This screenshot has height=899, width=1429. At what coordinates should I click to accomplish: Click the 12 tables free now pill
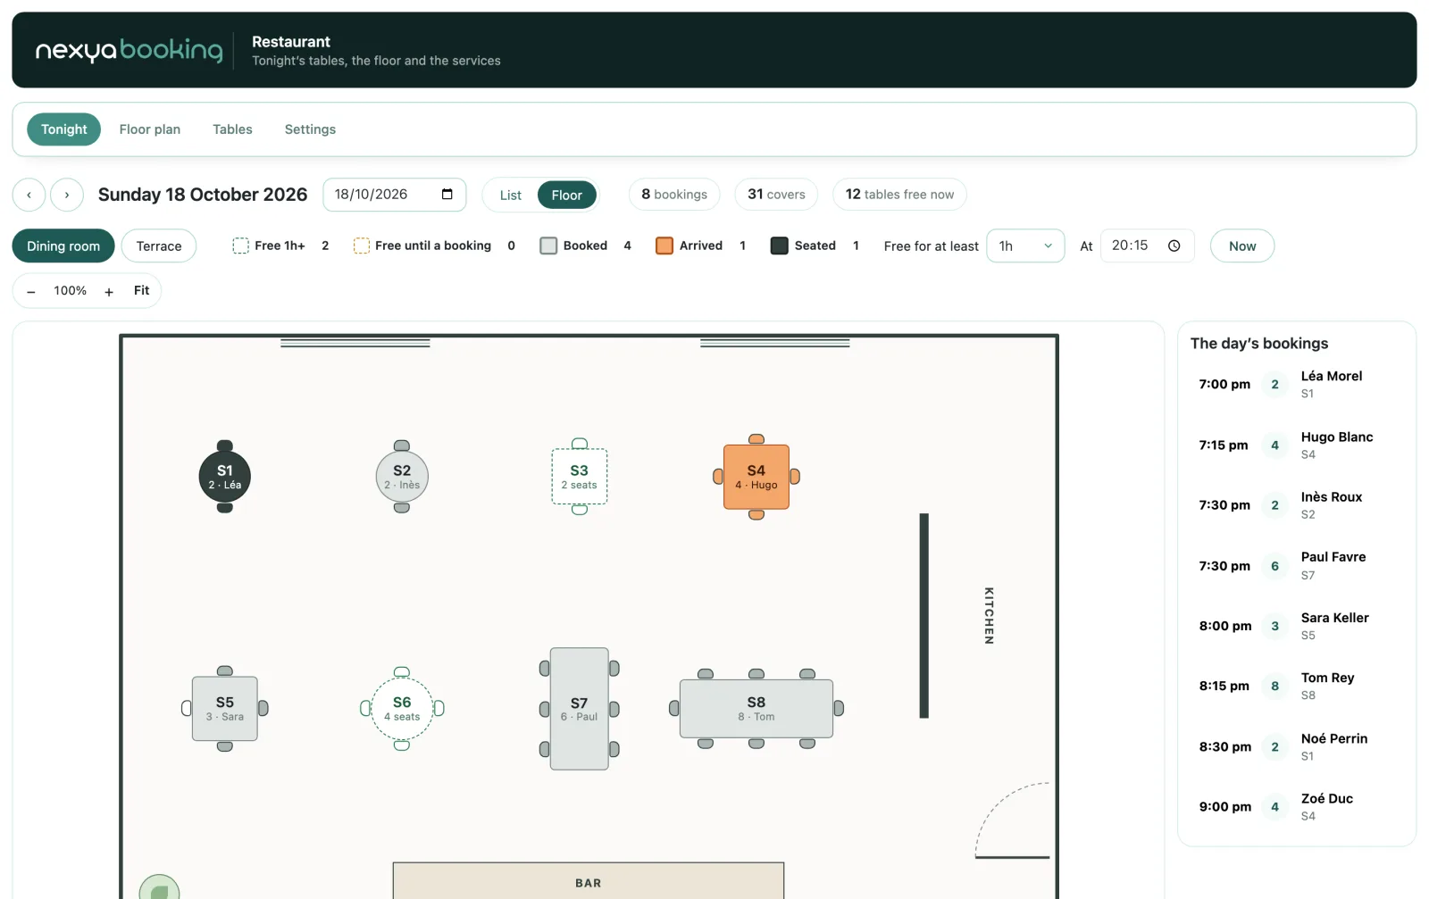pos(899,195)
